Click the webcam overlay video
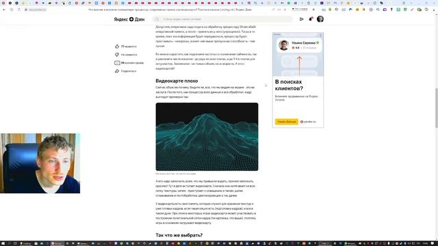438x246 pixels. [40, 163]
